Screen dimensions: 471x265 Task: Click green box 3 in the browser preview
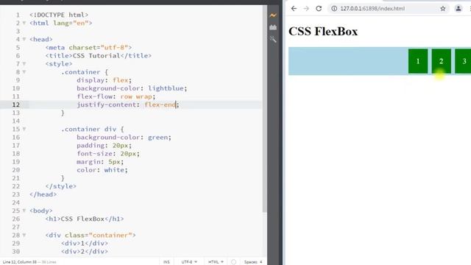tap(463, 61)
